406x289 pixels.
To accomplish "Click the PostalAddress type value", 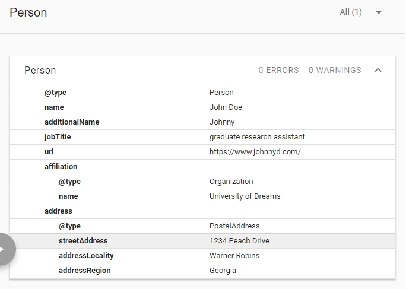I will click(234, 226).
